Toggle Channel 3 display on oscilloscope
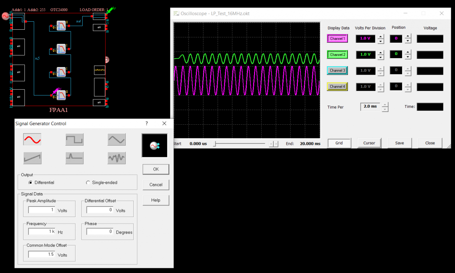The image size is (455, 273). [338, 71]
